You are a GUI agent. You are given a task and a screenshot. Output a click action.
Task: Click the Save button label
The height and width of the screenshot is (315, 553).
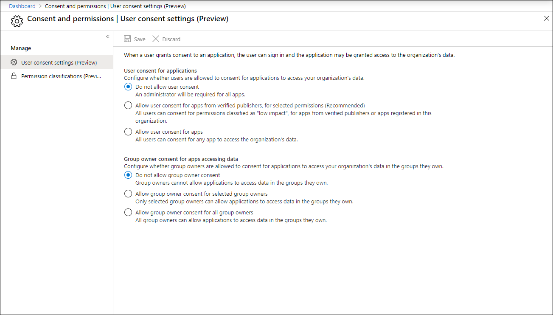tap(140, 39)
